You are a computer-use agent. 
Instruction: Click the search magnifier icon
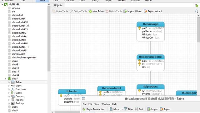tap(197, 11)
